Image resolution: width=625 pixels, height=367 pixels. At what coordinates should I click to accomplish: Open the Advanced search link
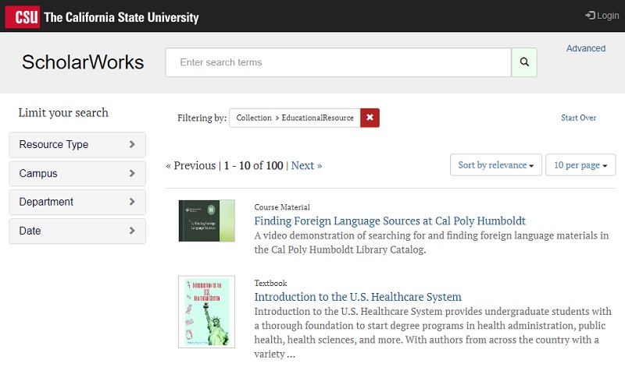585,48
